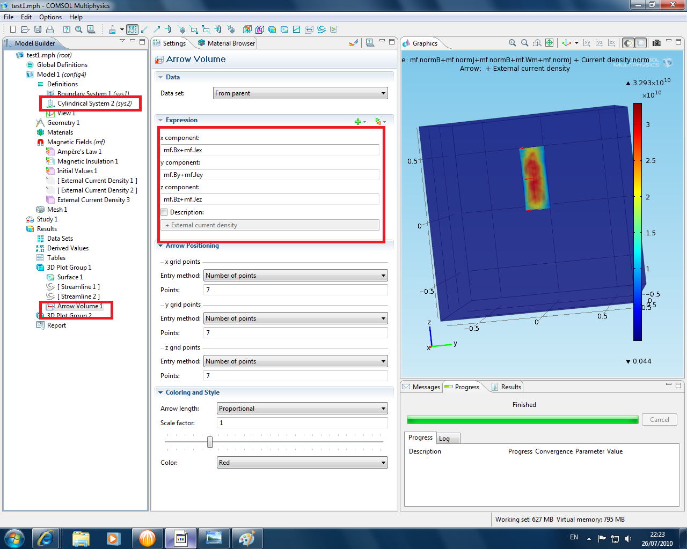Switch to the zx view icon
687x549 pixels.
pyautogui.click(x=611, y=43)
